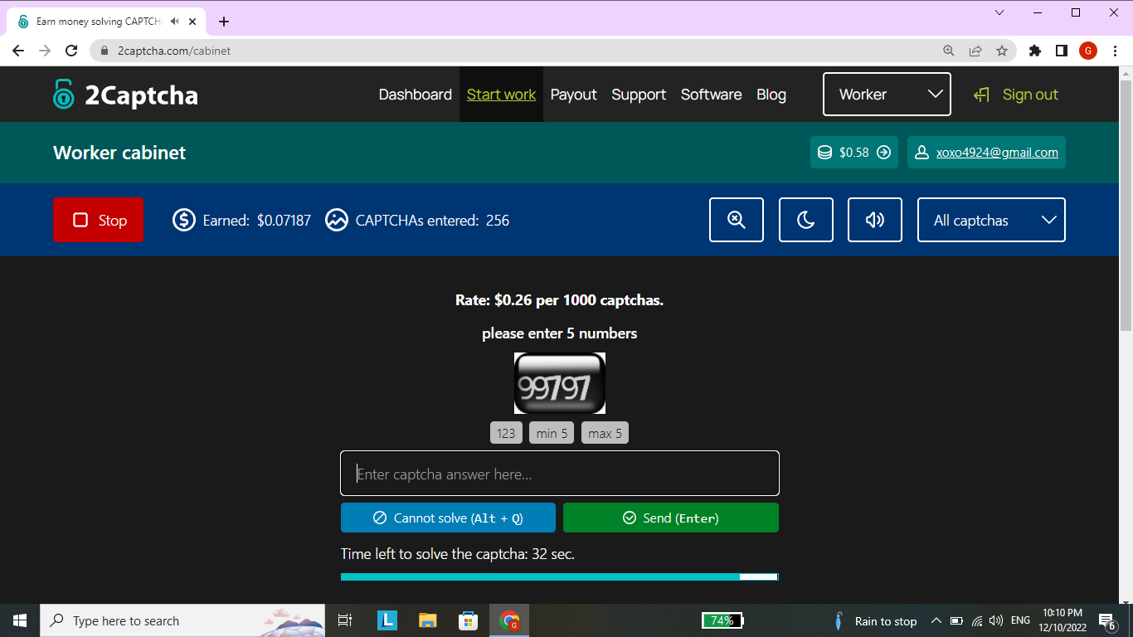Open the balance $0.58 button
The height and width of the screenshot is (637, 1133).
click(x=854, y=153)
